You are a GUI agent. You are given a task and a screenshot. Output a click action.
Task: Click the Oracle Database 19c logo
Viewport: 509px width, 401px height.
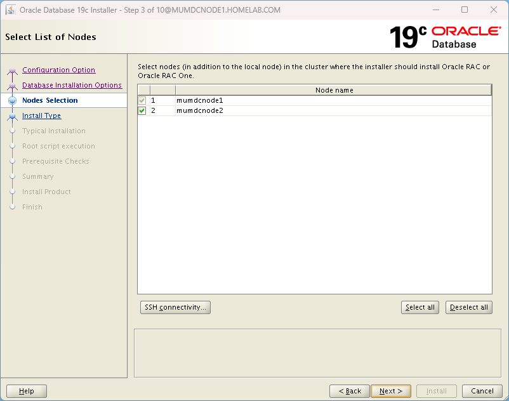tap(444, 37)
